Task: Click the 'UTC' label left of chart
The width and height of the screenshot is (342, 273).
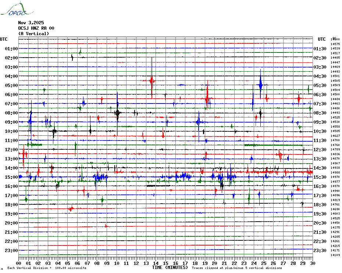Action: coord(4,39)
